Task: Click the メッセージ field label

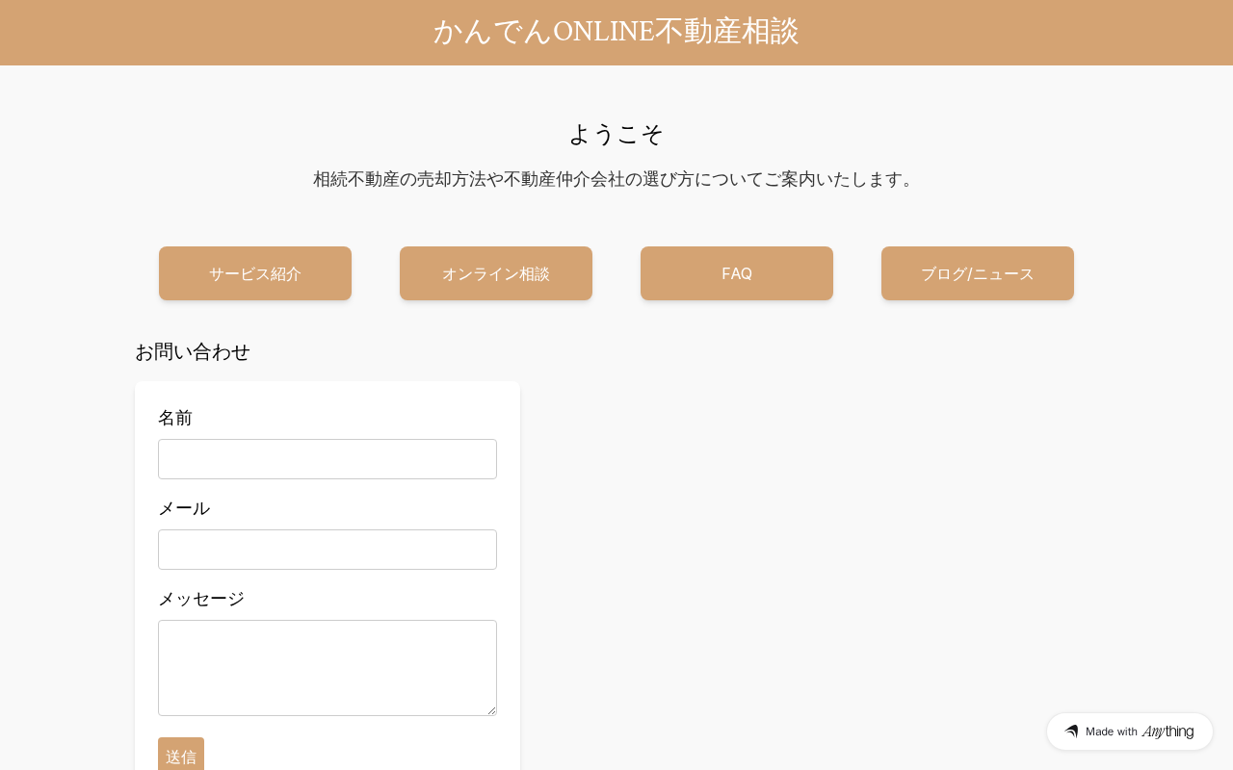Action: pos(201,599)
